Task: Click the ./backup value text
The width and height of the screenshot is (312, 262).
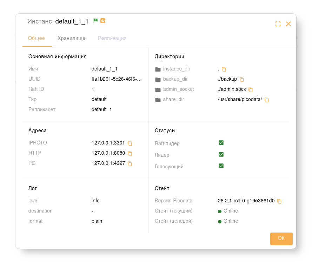Action: coord(227,79)
